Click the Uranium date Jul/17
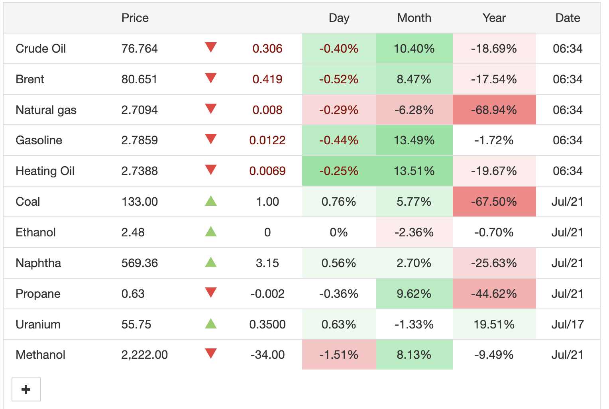Viewport: 609px width, 409px height. pos(568,324)
